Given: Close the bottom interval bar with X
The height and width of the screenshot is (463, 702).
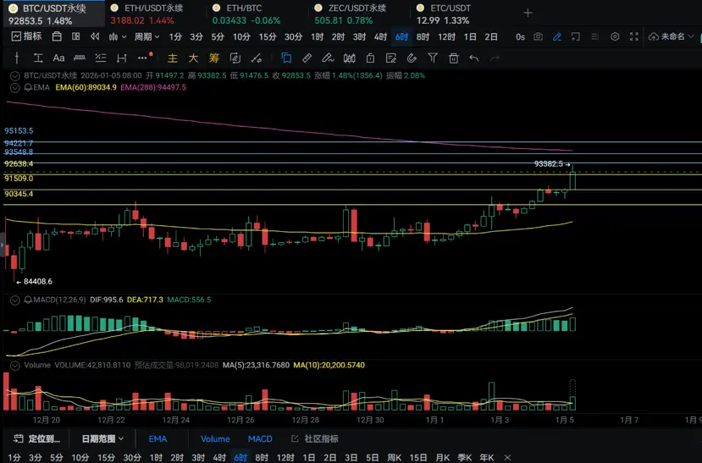Looking at the screenshot, I should click(507, 457).
